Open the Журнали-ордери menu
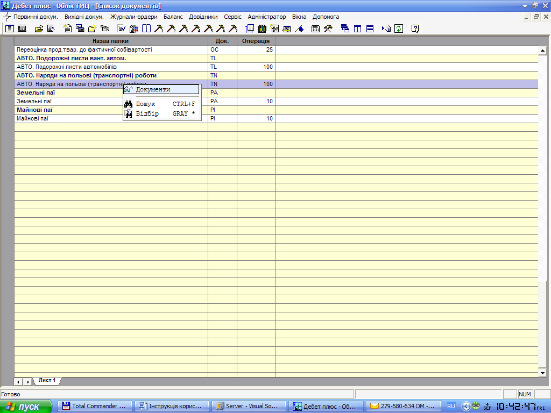 tap(133, 17)
